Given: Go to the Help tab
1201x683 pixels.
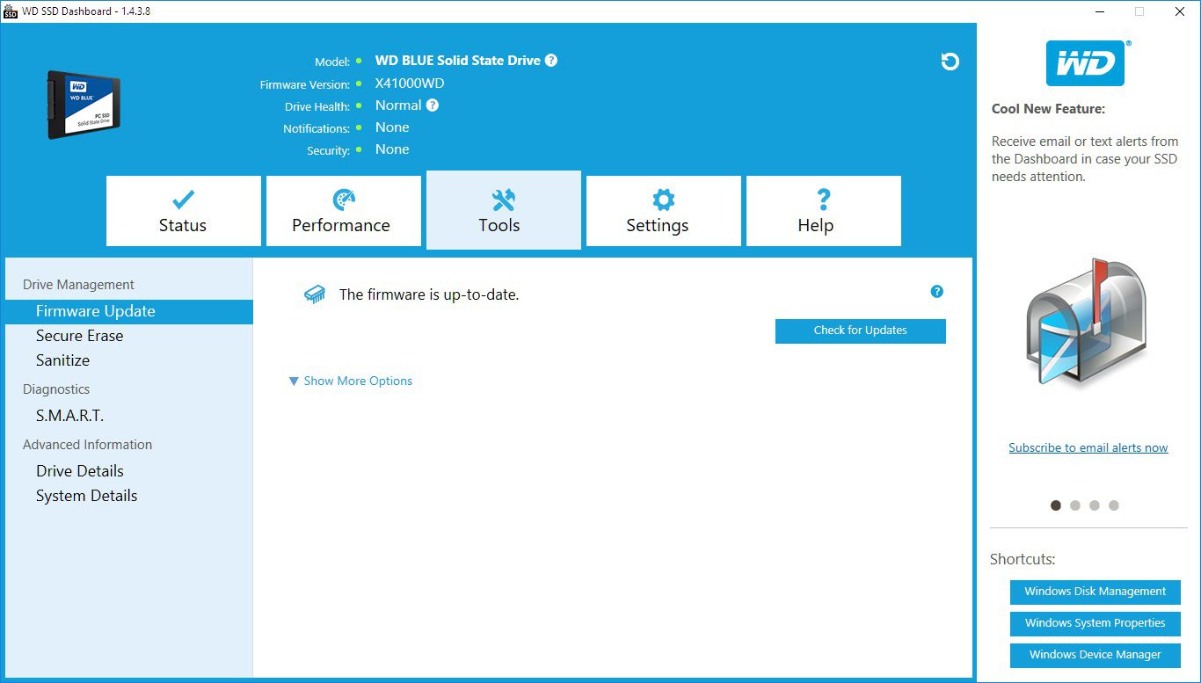Looking at the screenshot, I should (x=824, y=211).
